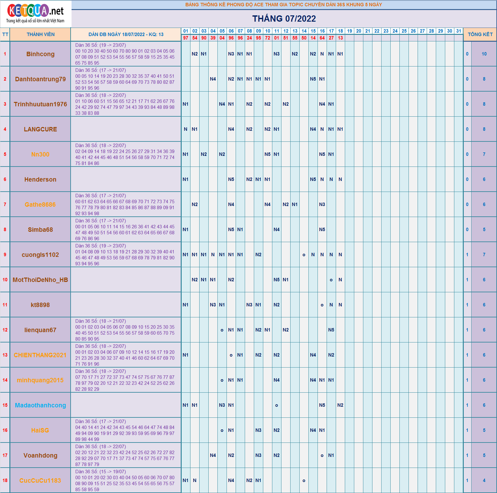
Task: Click the TỔNG KẾT column header
Action: pos(480,34)
